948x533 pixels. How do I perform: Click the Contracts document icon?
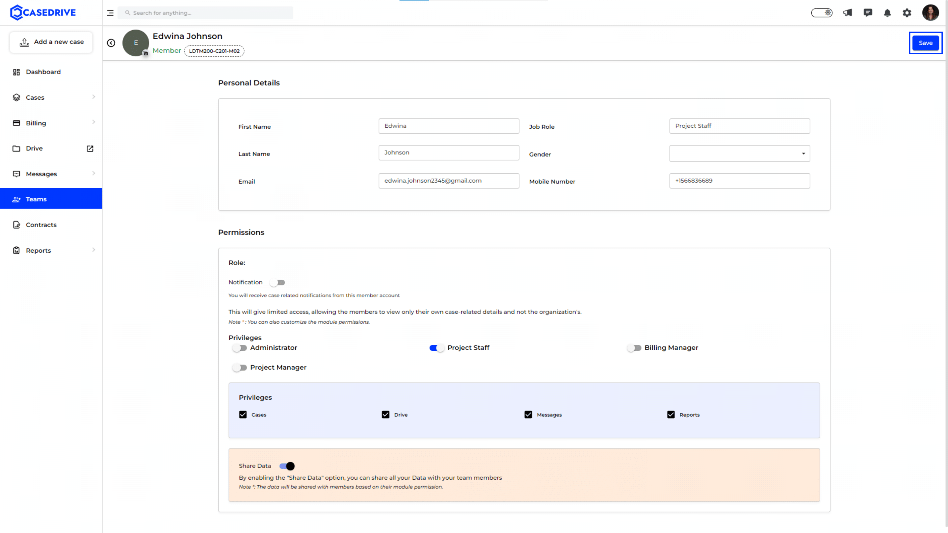click(x=16, y=225)
